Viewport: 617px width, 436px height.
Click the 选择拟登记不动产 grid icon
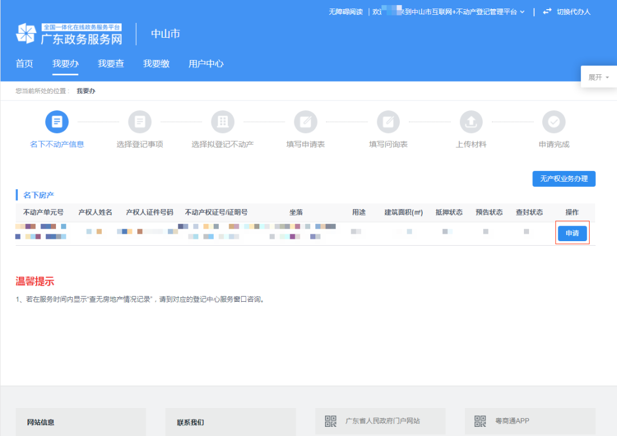pyautogui.click(x=223, y=122)
